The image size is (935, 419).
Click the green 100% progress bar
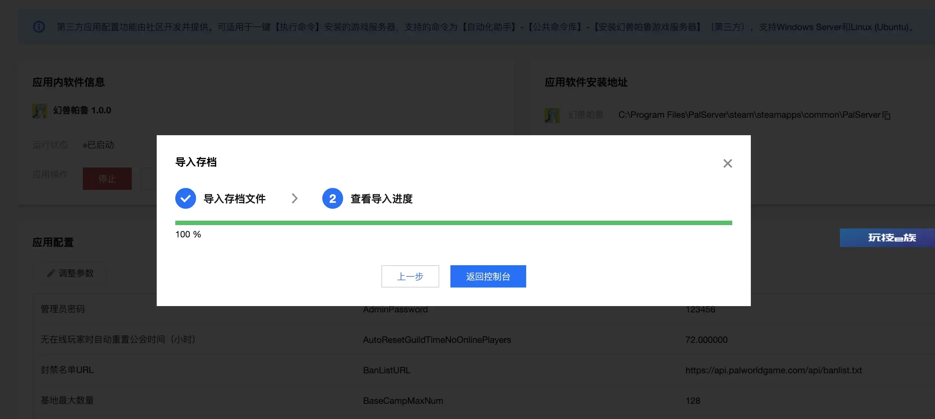(x=453, y=223)
